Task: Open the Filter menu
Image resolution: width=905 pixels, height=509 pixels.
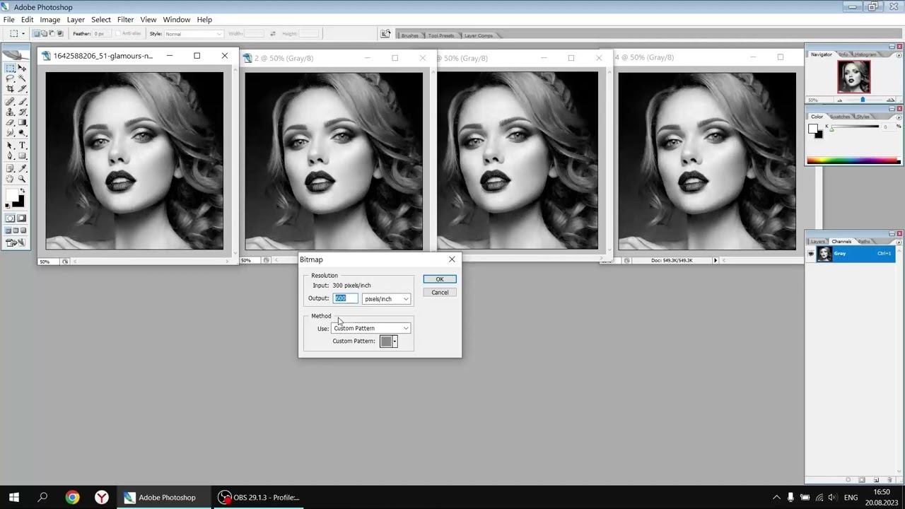Action: click(x=125, y=19)
